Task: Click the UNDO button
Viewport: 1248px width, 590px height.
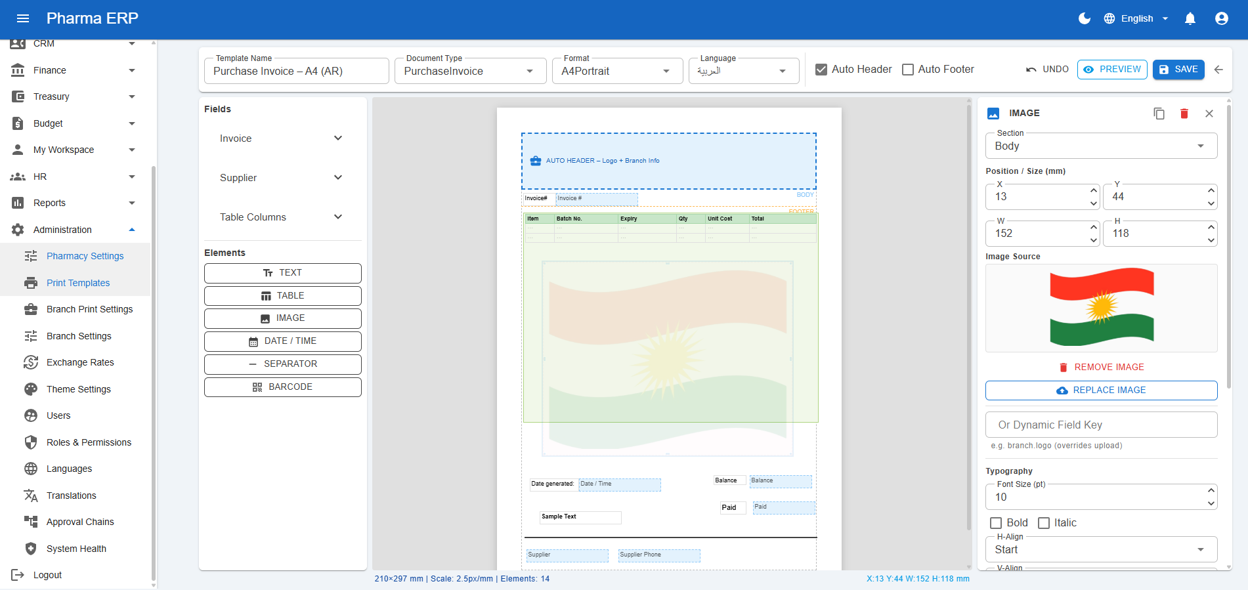Action: pos(1047,70)
